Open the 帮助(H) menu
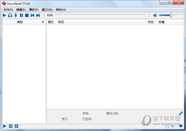Screen dimensions: 186x131 click(61, 10)
